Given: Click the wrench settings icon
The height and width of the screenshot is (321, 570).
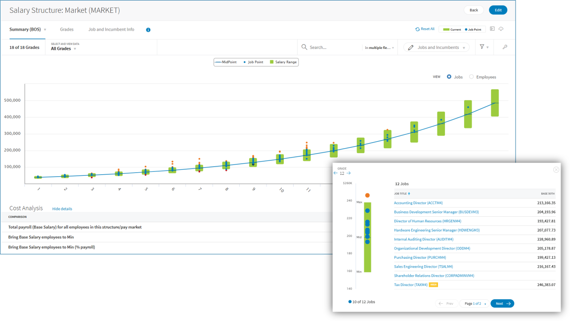Looking at the screenshot, I should pos(505,47).
